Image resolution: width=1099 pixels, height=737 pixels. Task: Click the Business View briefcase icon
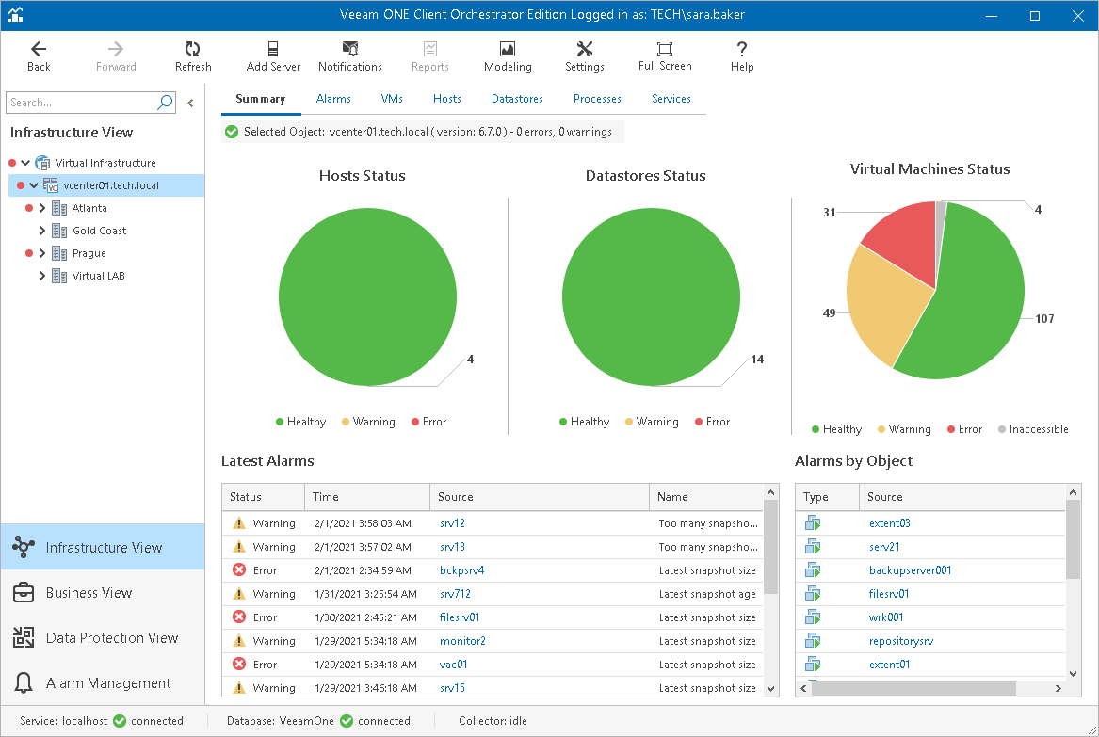pyautogui.click(x=24, y=593)
